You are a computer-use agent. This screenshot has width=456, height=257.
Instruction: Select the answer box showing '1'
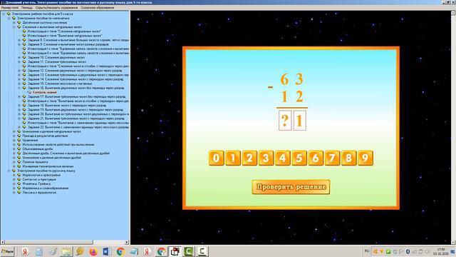tap(300, 120)
